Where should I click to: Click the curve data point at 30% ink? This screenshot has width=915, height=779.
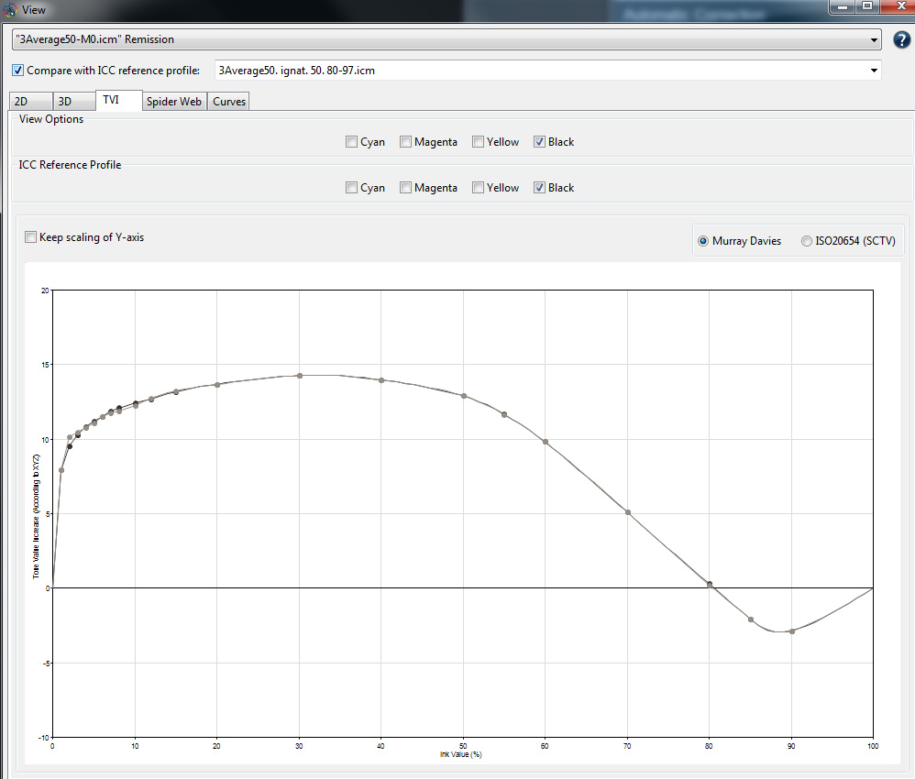tap(300, 376)
